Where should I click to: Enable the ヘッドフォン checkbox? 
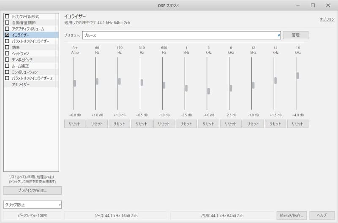click(x=7, y=54)
